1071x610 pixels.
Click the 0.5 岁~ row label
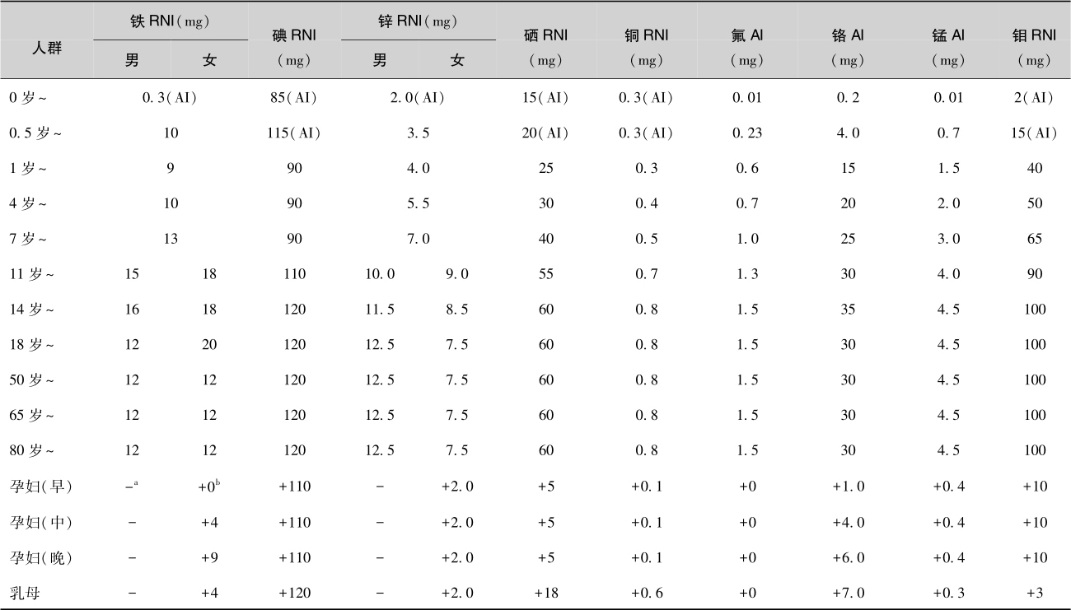pos(35,133)
